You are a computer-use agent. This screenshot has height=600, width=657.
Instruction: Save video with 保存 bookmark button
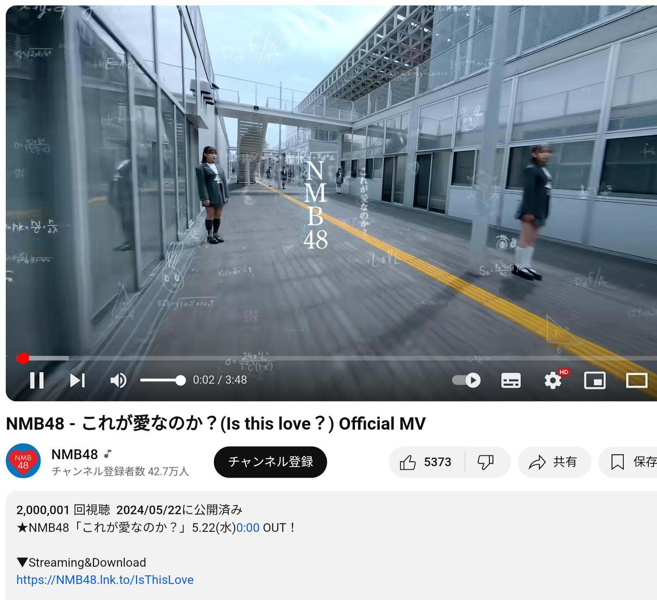(x=628, y=462)
